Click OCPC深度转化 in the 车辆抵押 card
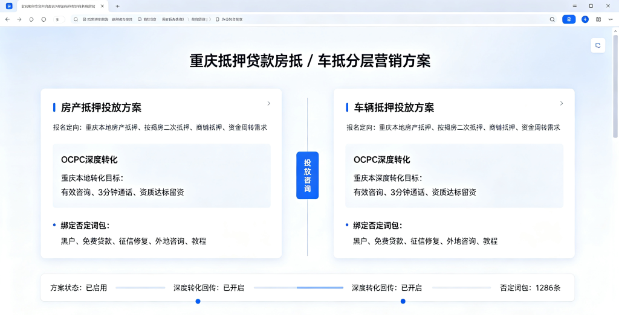Viewport: 619px width, 315px height. point(382,160)
